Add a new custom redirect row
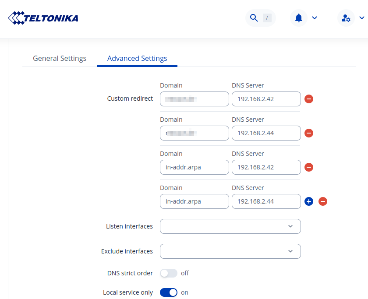This screenshot has width=368, height=299. pos(309,201)
